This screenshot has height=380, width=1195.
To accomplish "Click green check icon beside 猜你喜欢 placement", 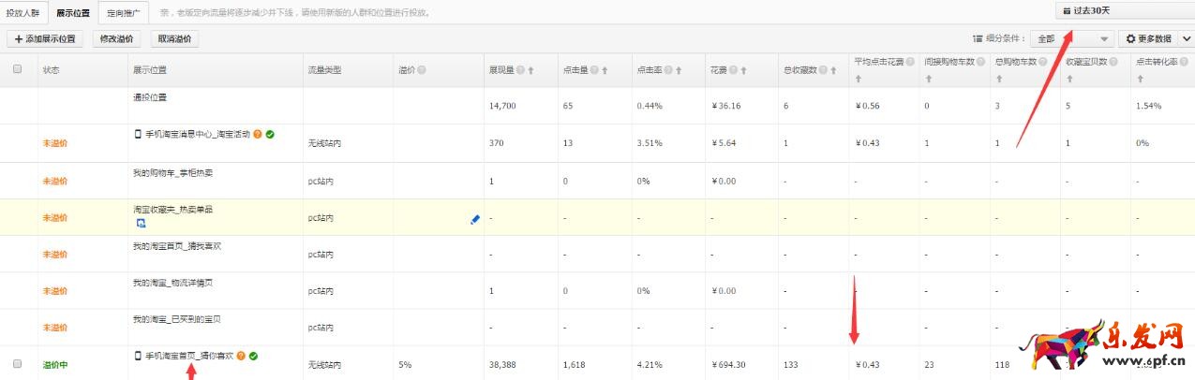I will coord(253,356).
